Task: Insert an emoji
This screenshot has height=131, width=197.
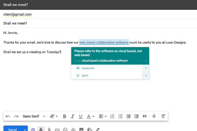Action: (65, 129)
